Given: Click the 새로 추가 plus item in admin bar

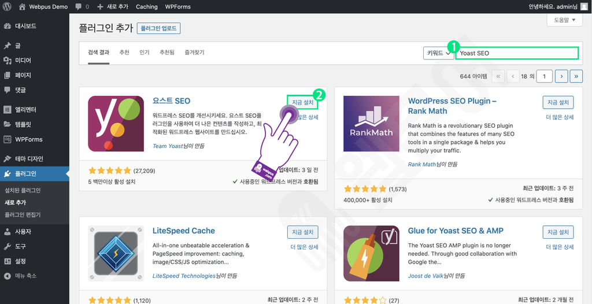Looking at the screenshot, I should point(113,6).
